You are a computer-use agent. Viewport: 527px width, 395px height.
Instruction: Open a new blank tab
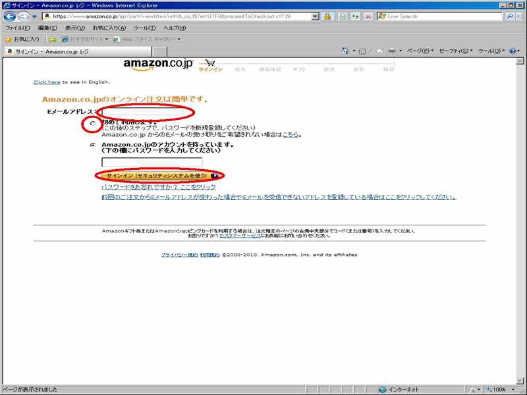(x=159, y=52)
